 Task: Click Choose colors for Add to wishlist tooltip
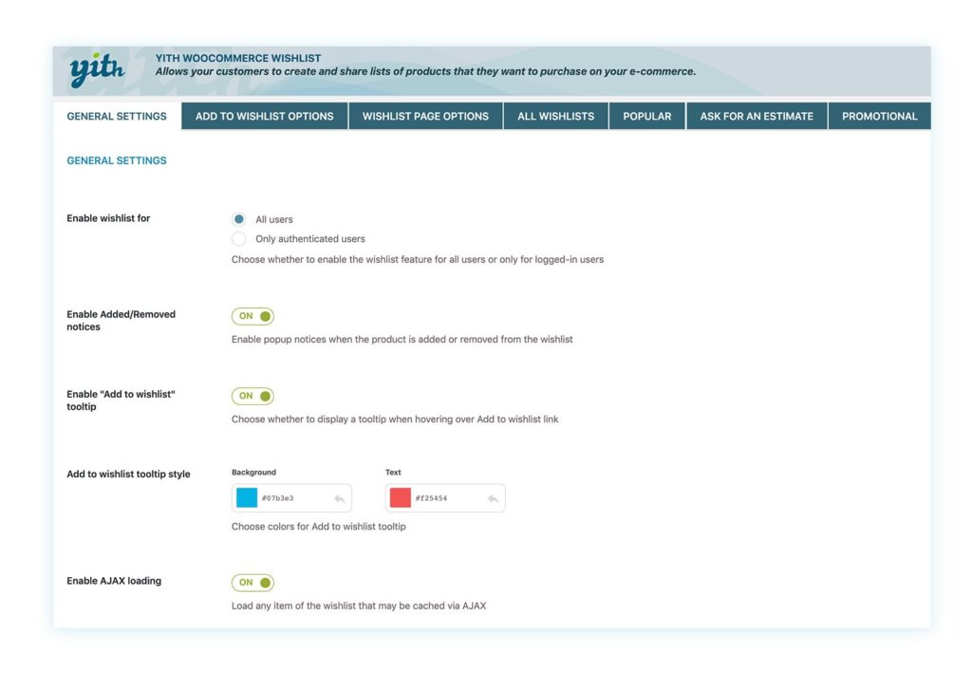pyautogui.click(x=319, y=527)
